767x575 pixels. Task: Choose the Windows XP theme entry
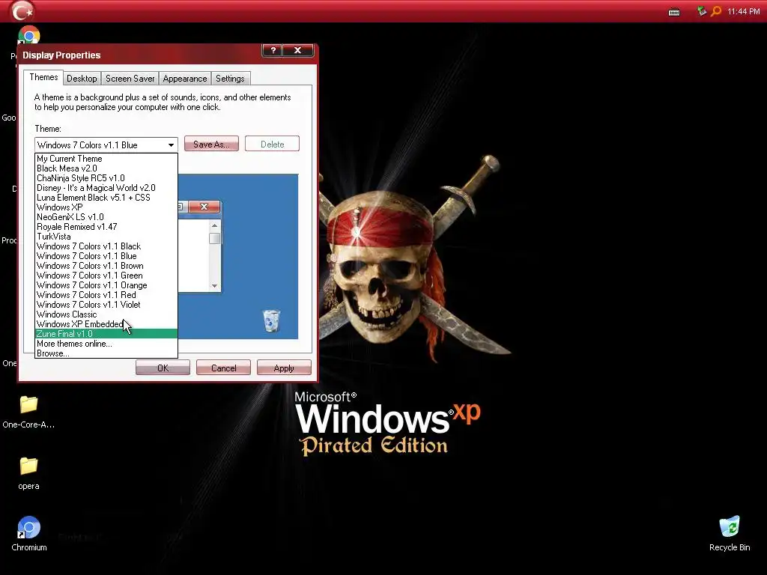[106, 207]
